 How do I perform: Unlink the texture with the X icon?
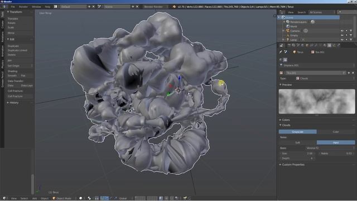(x=353, y=73)
